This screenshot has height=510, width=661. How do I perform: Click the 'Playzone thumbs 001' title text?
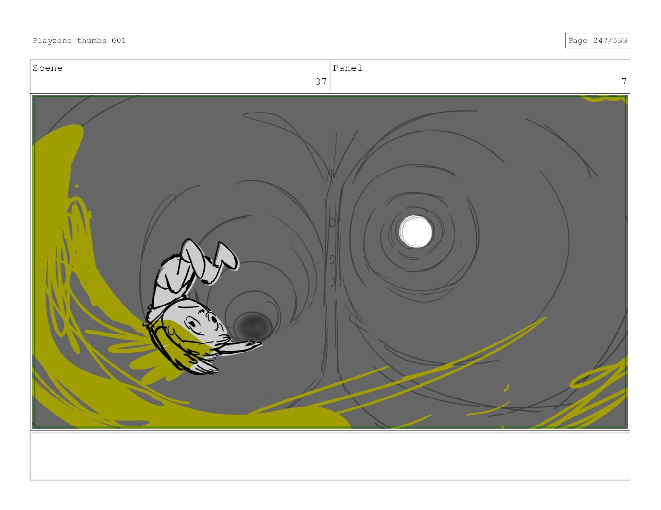79,40
